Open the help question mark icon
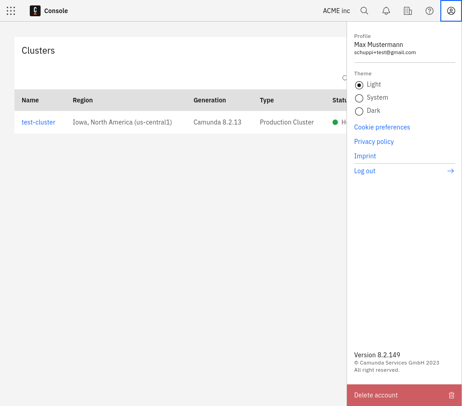Screen dimensions: 462x406 click(x=430, y=11)
